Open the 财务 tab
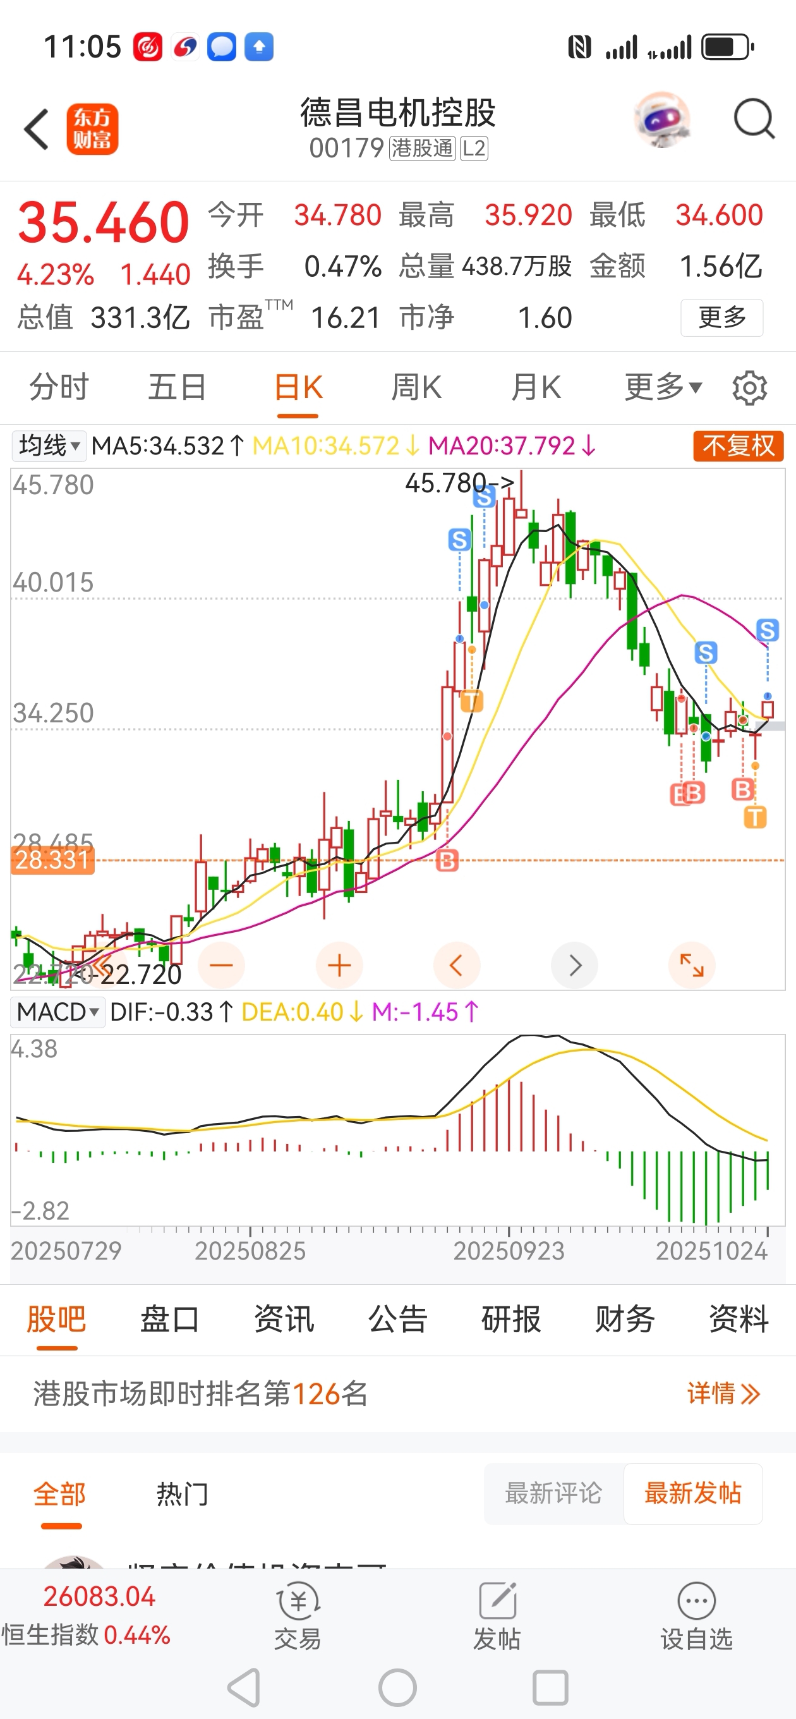Image resolution: width=796 pixels, height=1719 pixels. pyautogui.click(x=625, y=1320)
